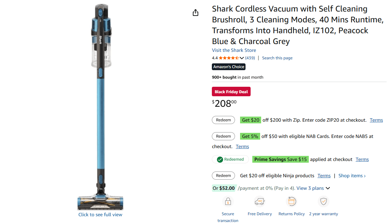The image size is (388, 223).
Task: Redeem the Zip $20 off coupon
Action: click(223, 120)
